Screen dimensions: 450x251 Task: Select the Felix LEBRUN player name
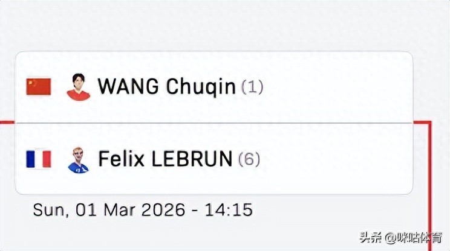pyautogui.click(x=165, y=159)
